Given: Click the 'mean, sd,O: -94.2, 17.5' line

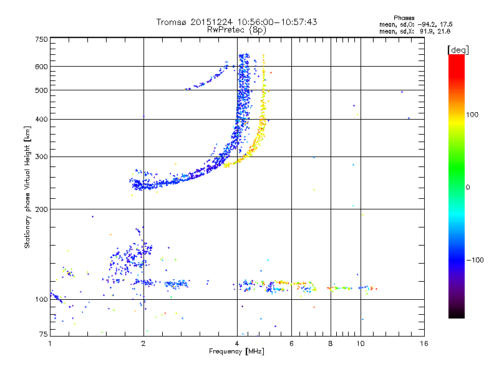Looking at the screenshot, I should coord(415,24).
